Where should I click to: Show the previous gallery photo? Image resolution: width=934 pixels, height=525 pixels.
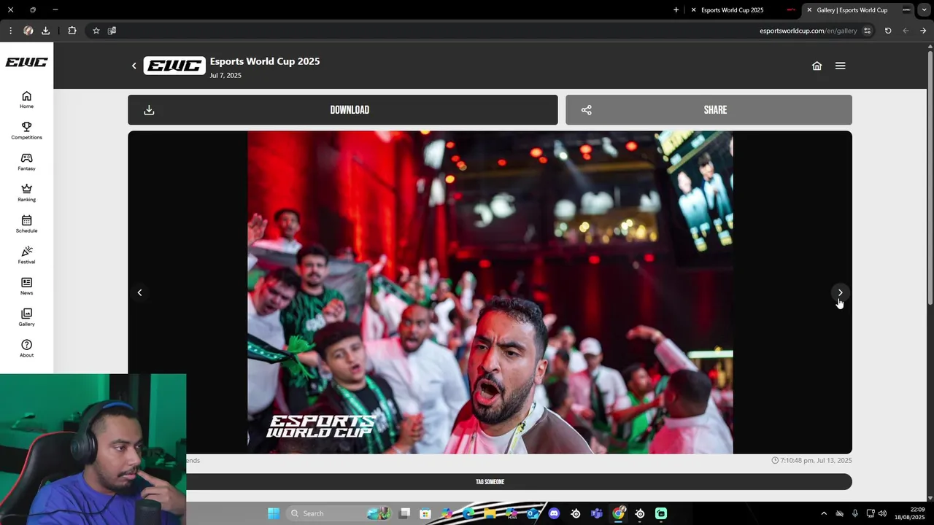pos(139,292)
